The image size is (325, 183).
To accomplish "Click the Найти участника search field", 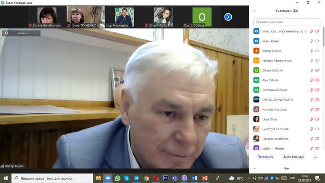I will 287,22.
